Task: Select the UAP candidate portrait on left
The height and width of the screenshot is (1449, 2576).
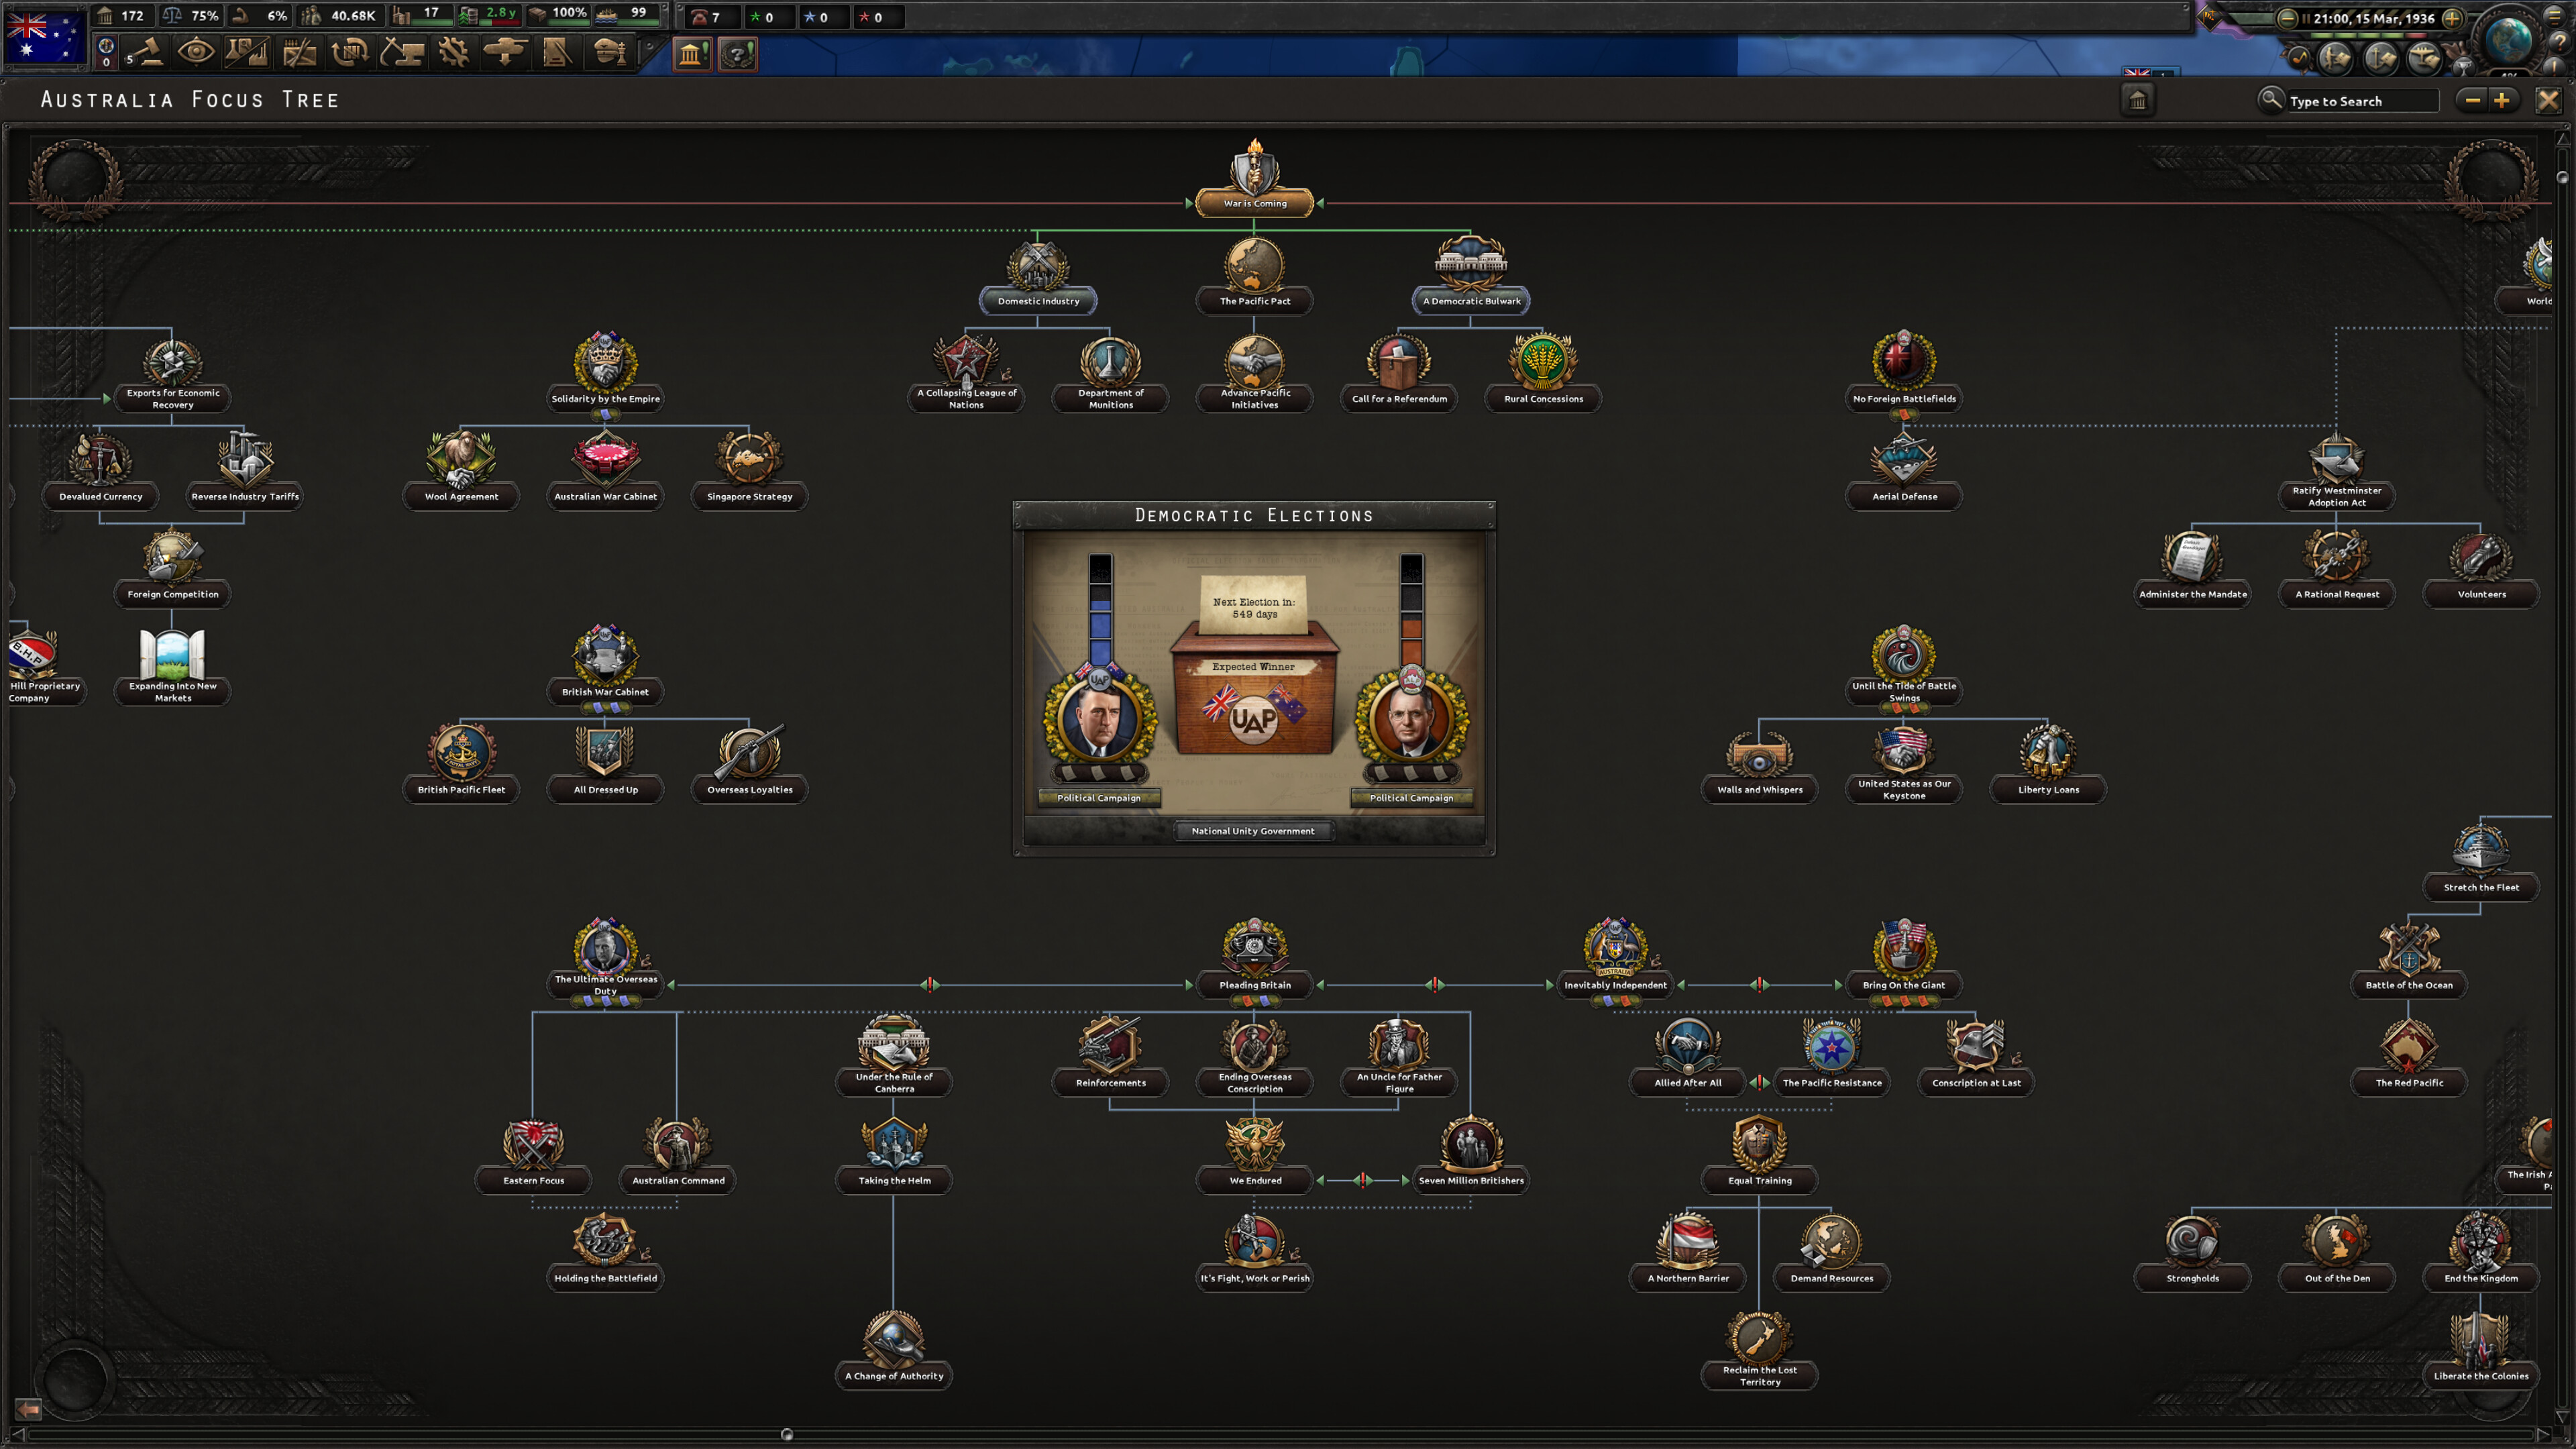Action: click(x=1099, y=718)
